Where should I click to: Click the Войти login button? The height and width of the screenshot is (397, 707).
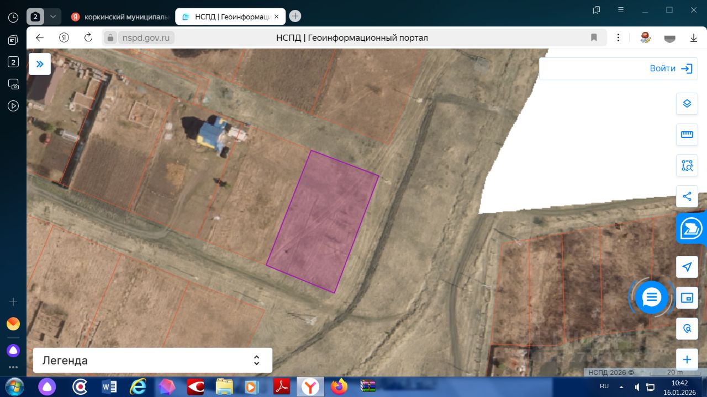pos(671,68)
